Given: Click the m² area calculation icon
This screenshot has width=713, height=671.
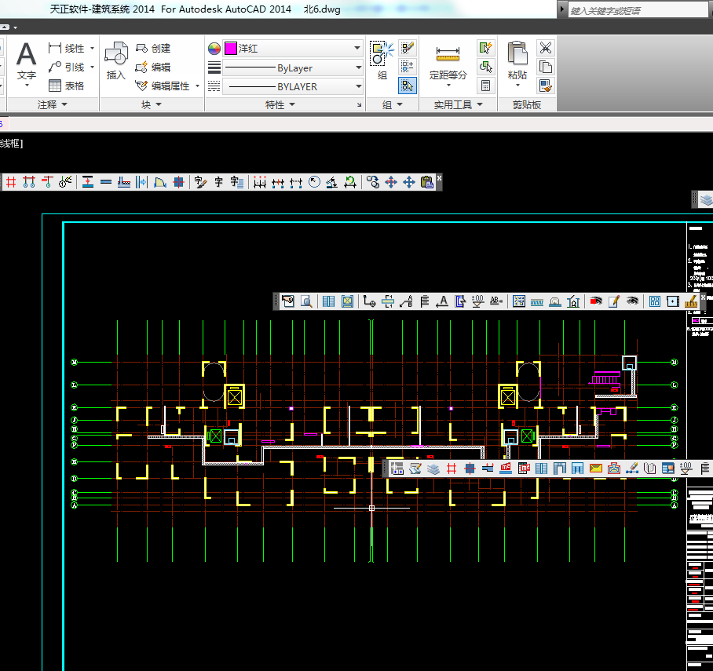Looking at the screenshot, I should (506, 469).
